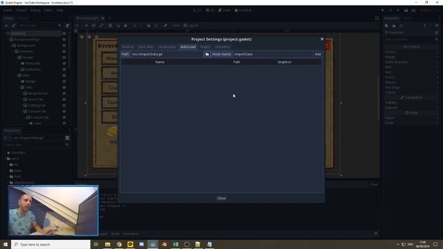Select the WeaponsTab node
This screenshot has width=443, height=249.
[38, 93]
